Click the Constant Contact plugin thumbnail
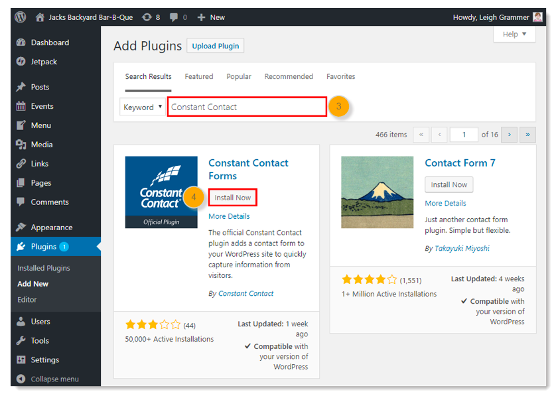The image size is (560, 394). click(x=161, y=192)
